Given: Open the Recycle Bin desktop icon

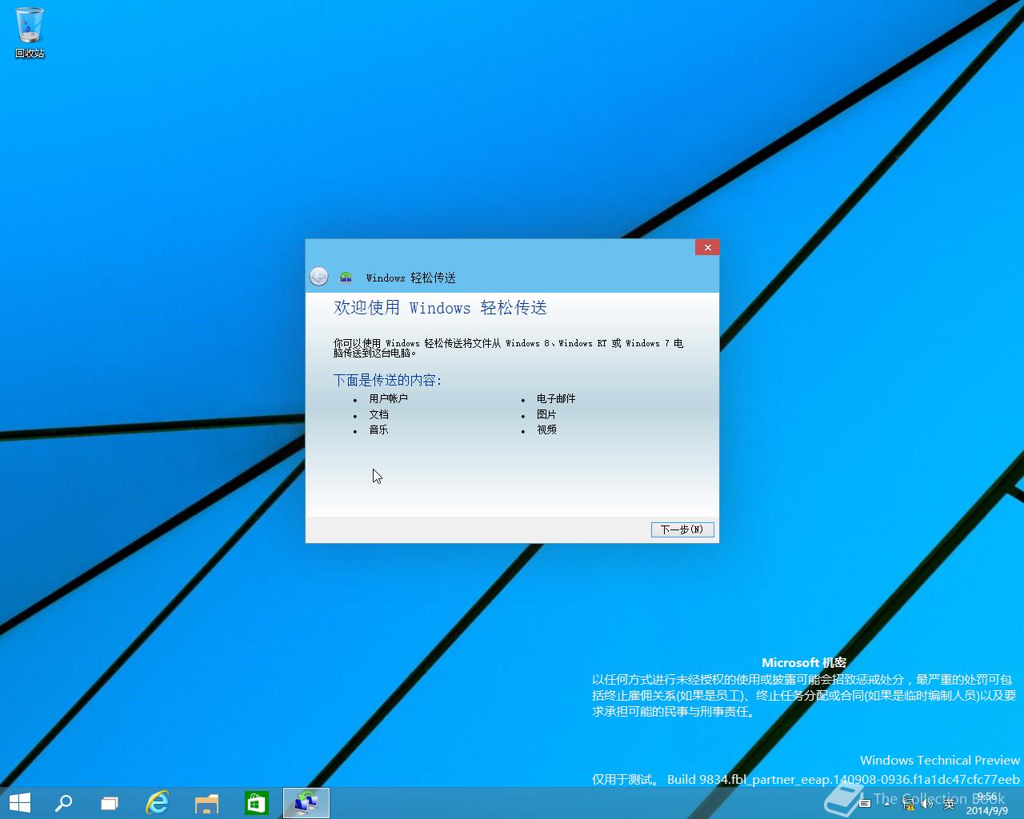Looking at the screenshot, I should click(x=30, y=33).
